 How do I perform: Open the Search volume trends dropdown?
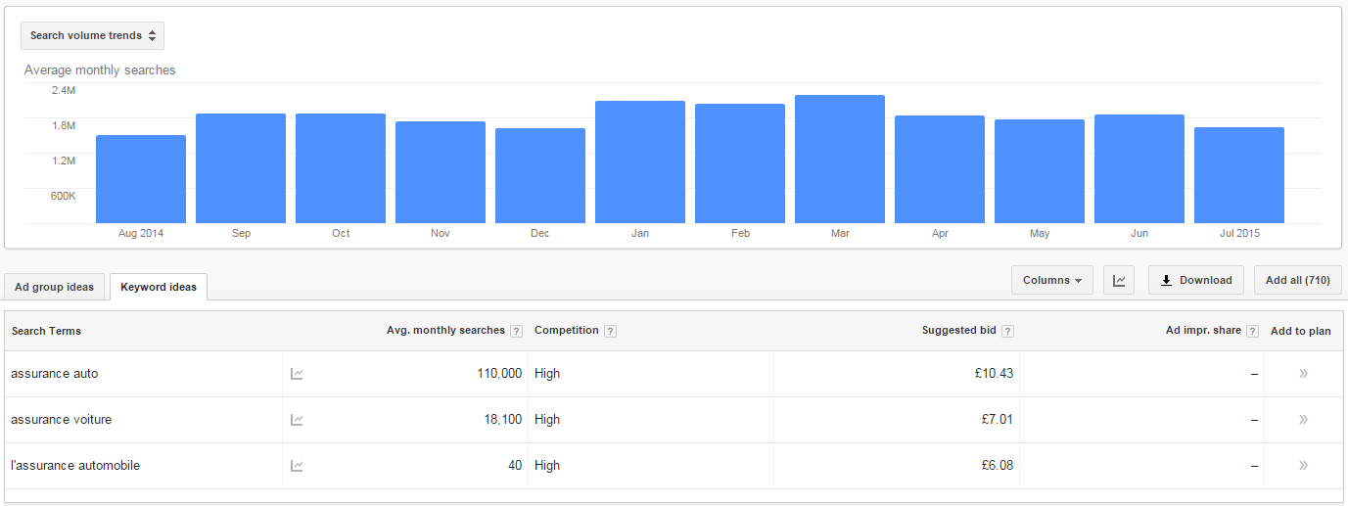click(92, 35)
